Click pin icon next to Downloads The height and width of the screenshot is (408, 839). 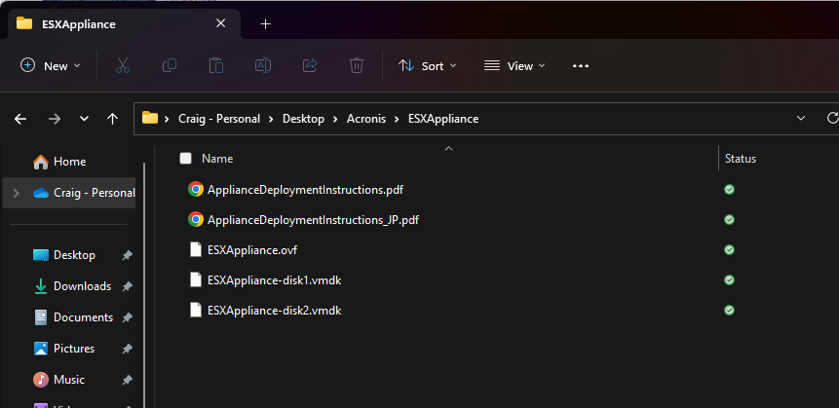point(127,286)
